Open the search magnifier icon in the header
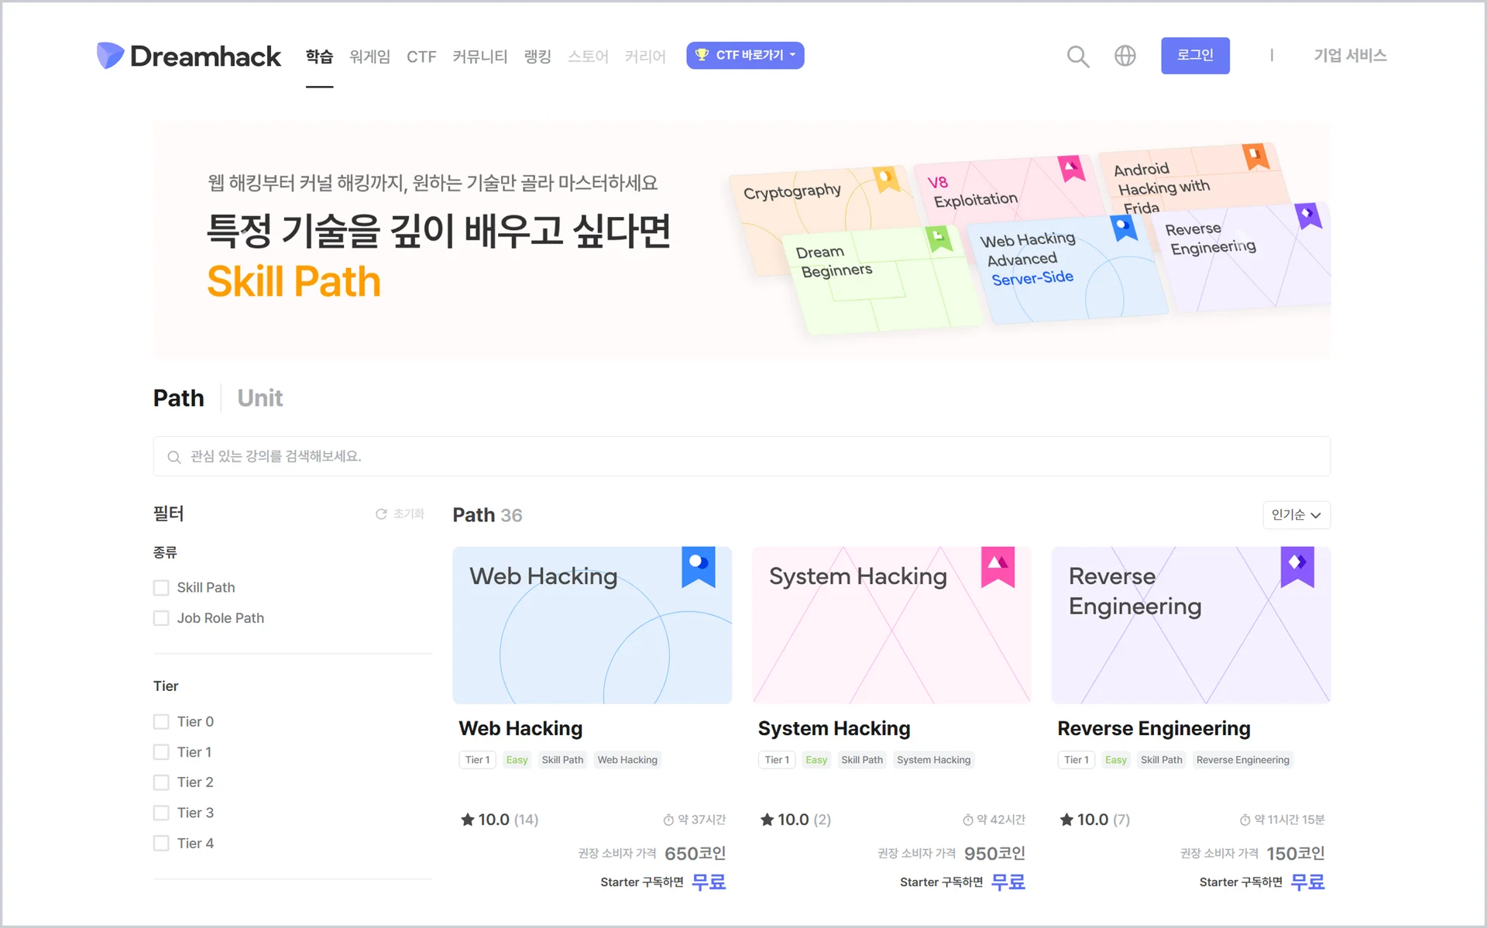The width and height of the screenshot is (1487, 928). tap(1077, 56)
